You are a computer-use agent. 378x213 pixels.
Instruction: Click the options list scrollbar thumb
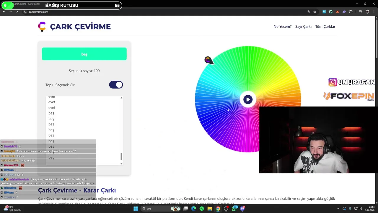coord(121,156)
